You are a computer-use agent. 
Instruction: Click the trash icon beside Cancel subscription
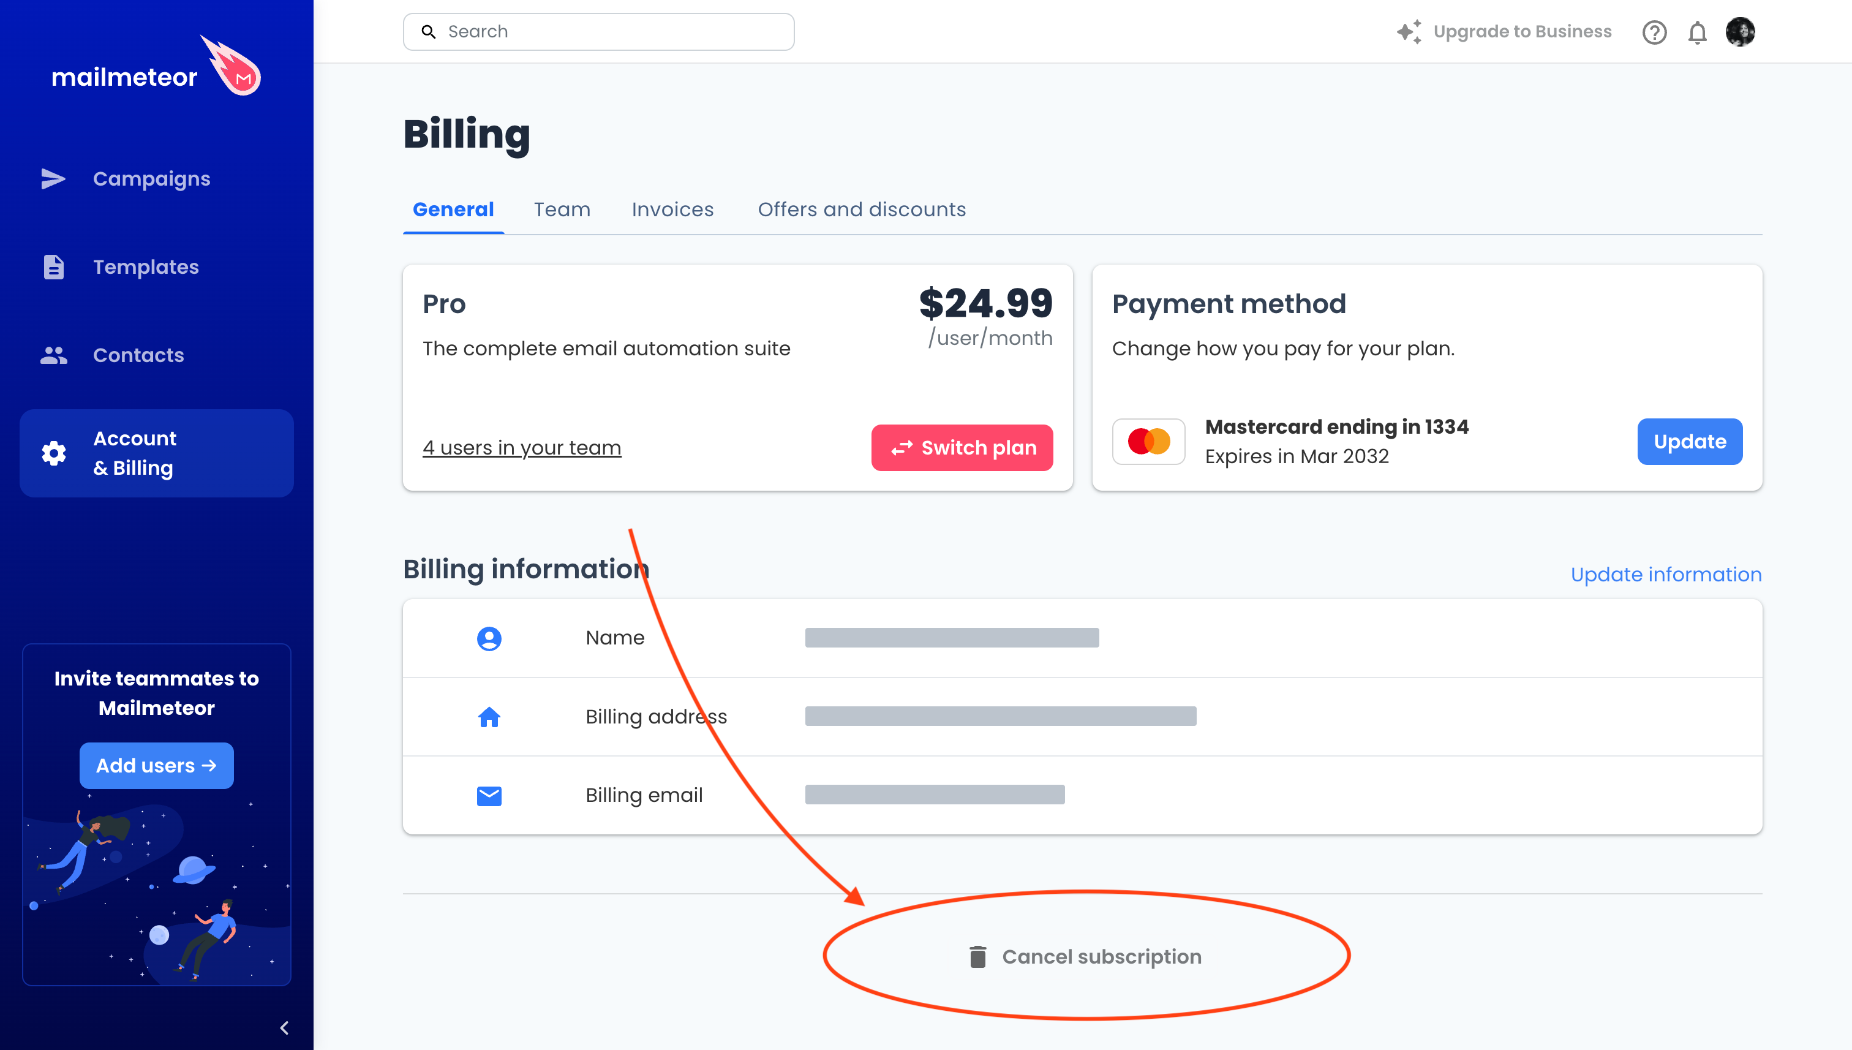[977, 956]
